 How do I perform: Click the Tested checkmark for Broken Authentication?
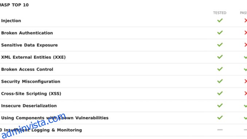[220, 32]
